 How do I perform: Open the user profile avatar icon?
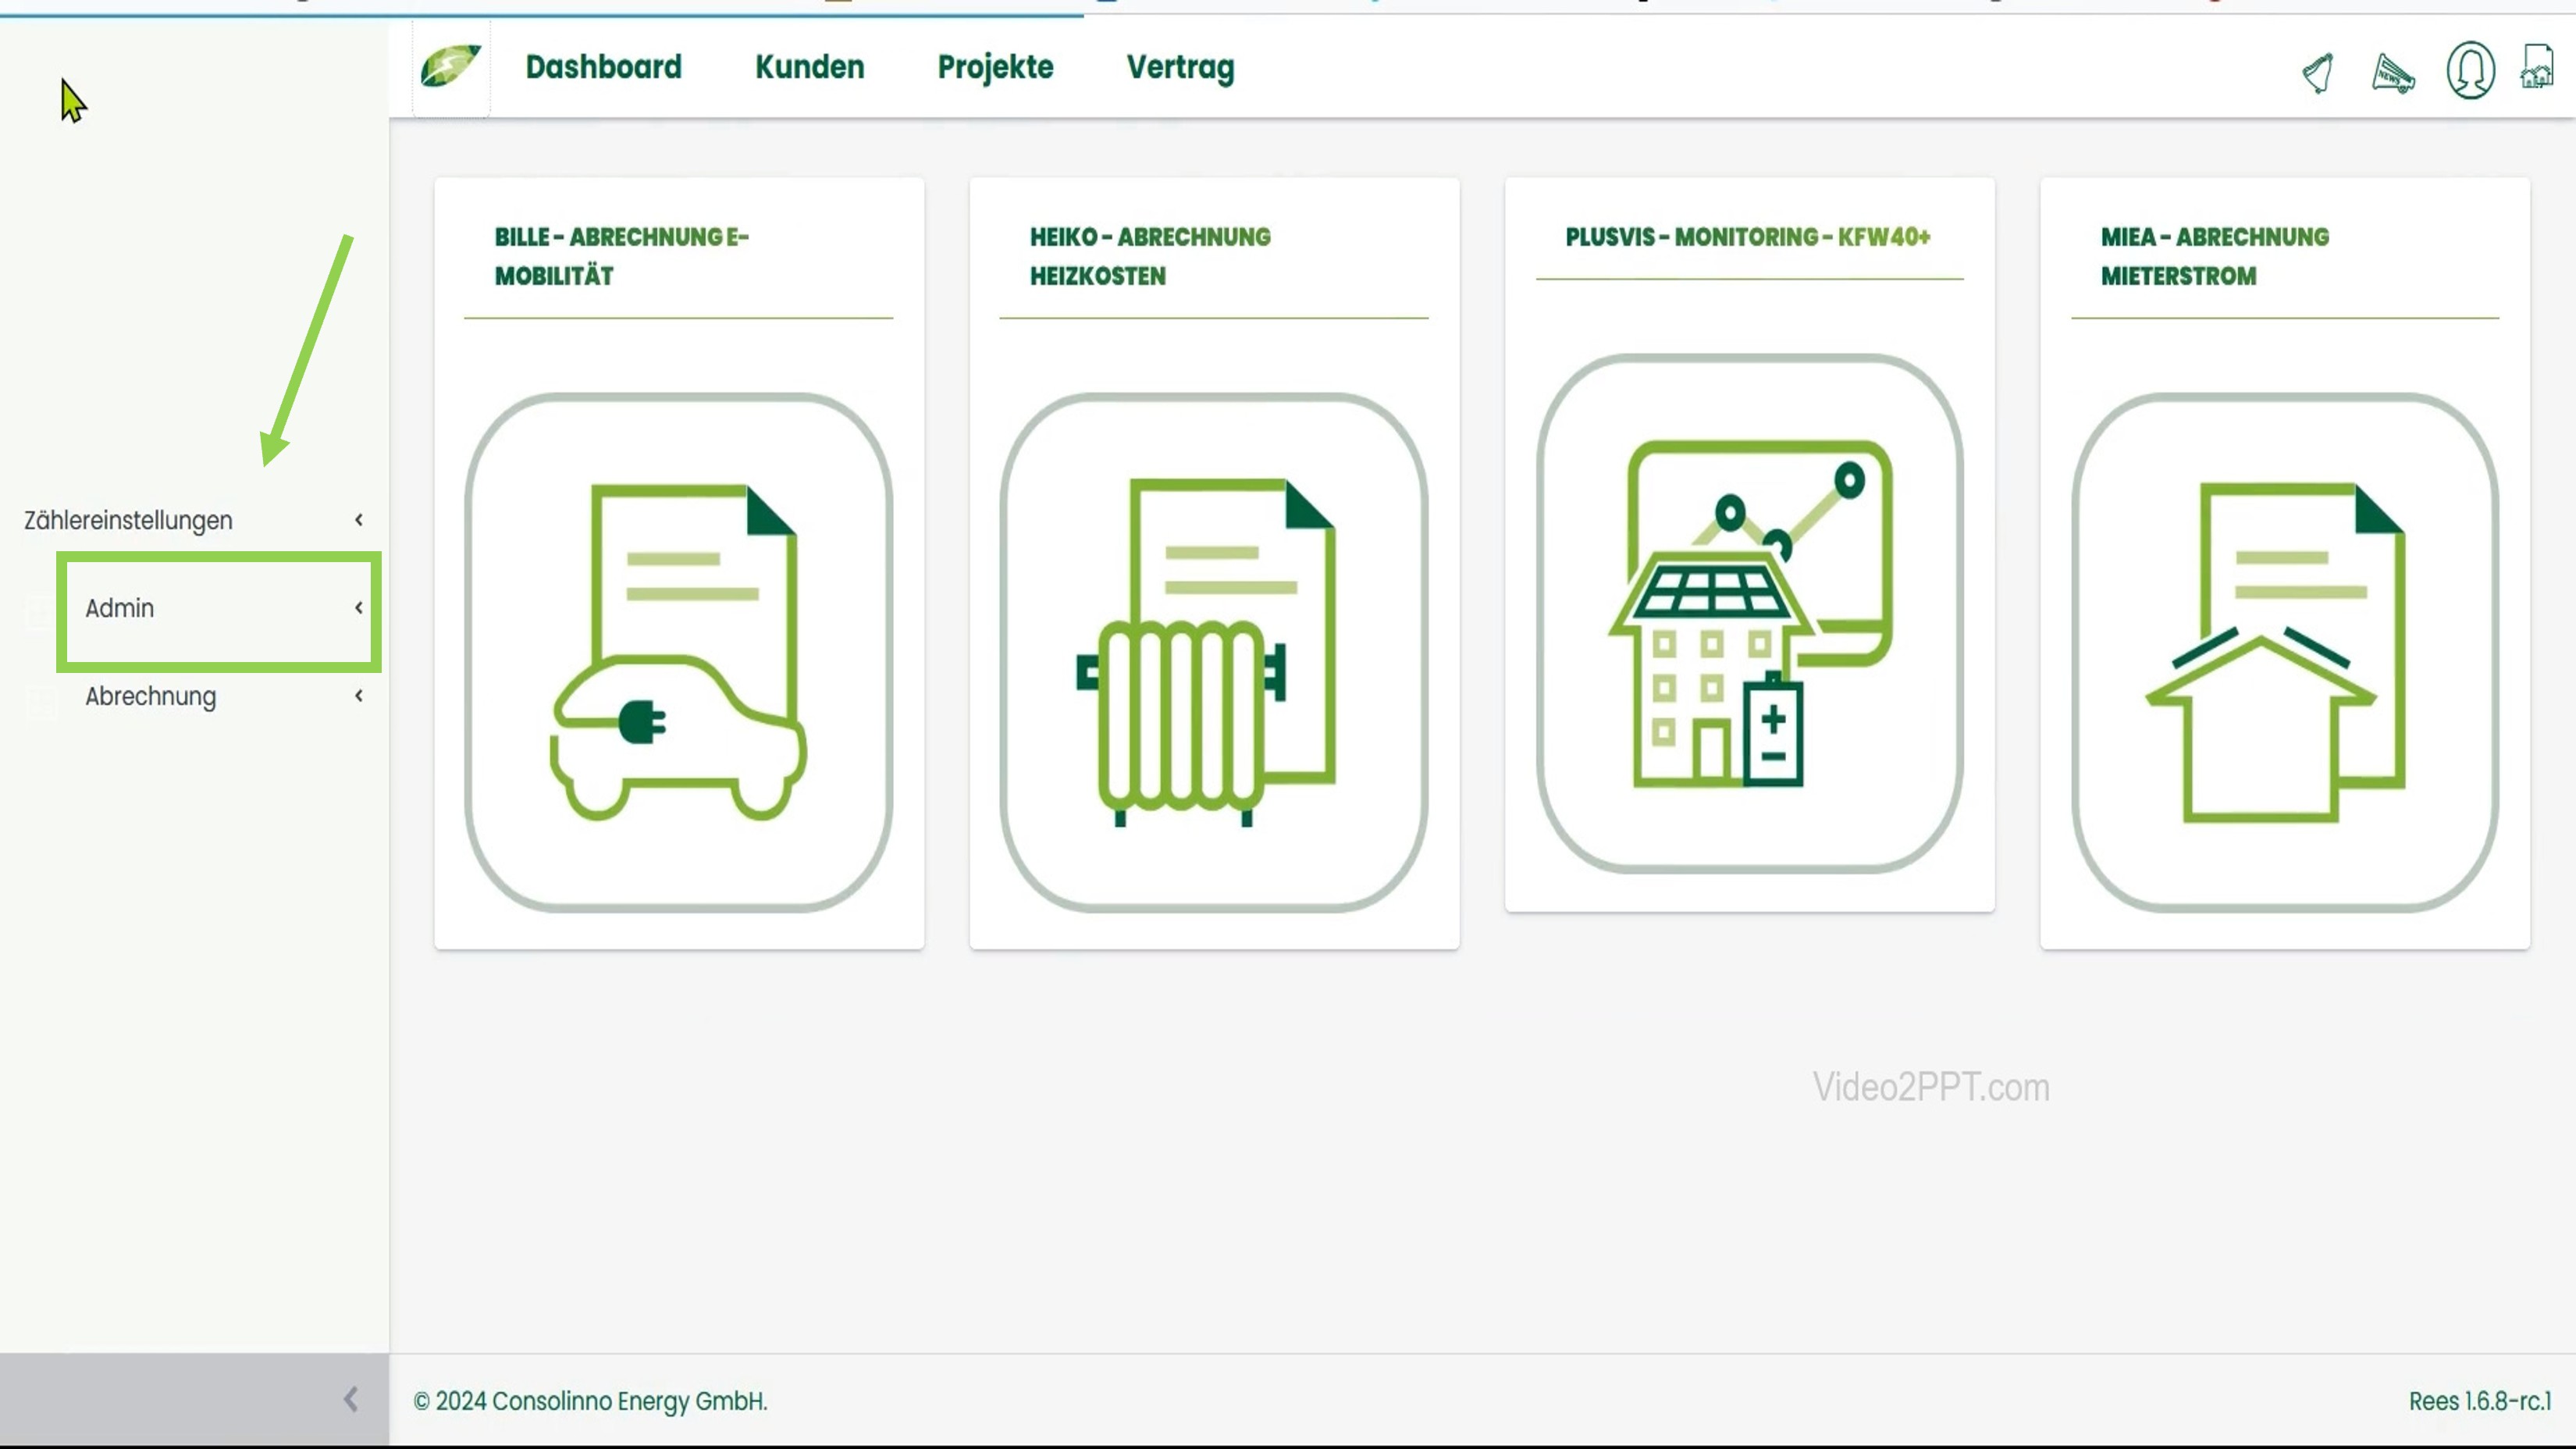coord(2470,70)
